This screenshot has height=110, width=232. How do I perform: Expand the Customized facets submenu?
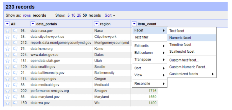pos(192,74)
